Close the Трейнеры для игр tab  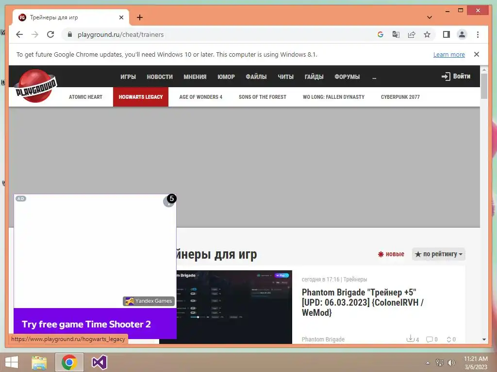click(121, 17)
